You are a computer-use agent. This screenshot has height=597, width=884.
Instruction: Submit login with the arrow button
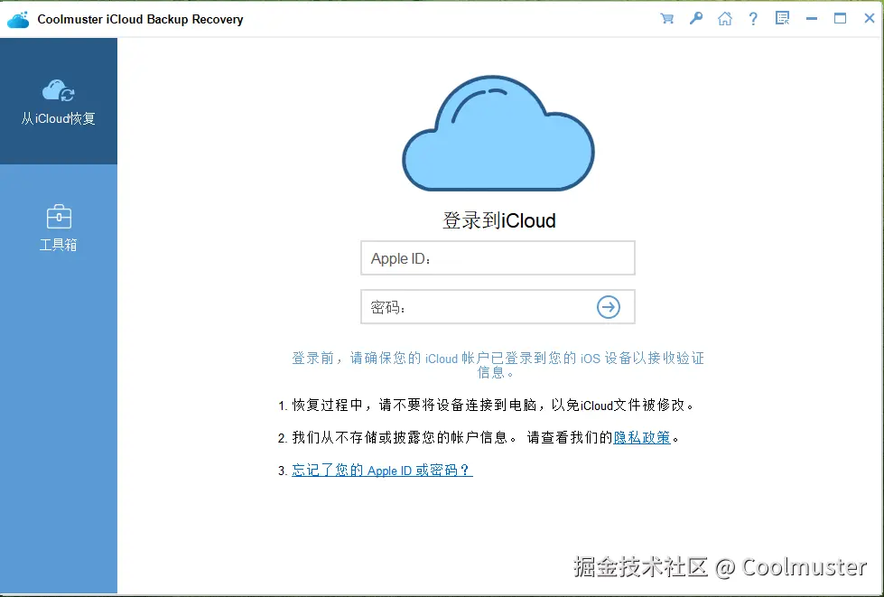click(x=609, y=307)
